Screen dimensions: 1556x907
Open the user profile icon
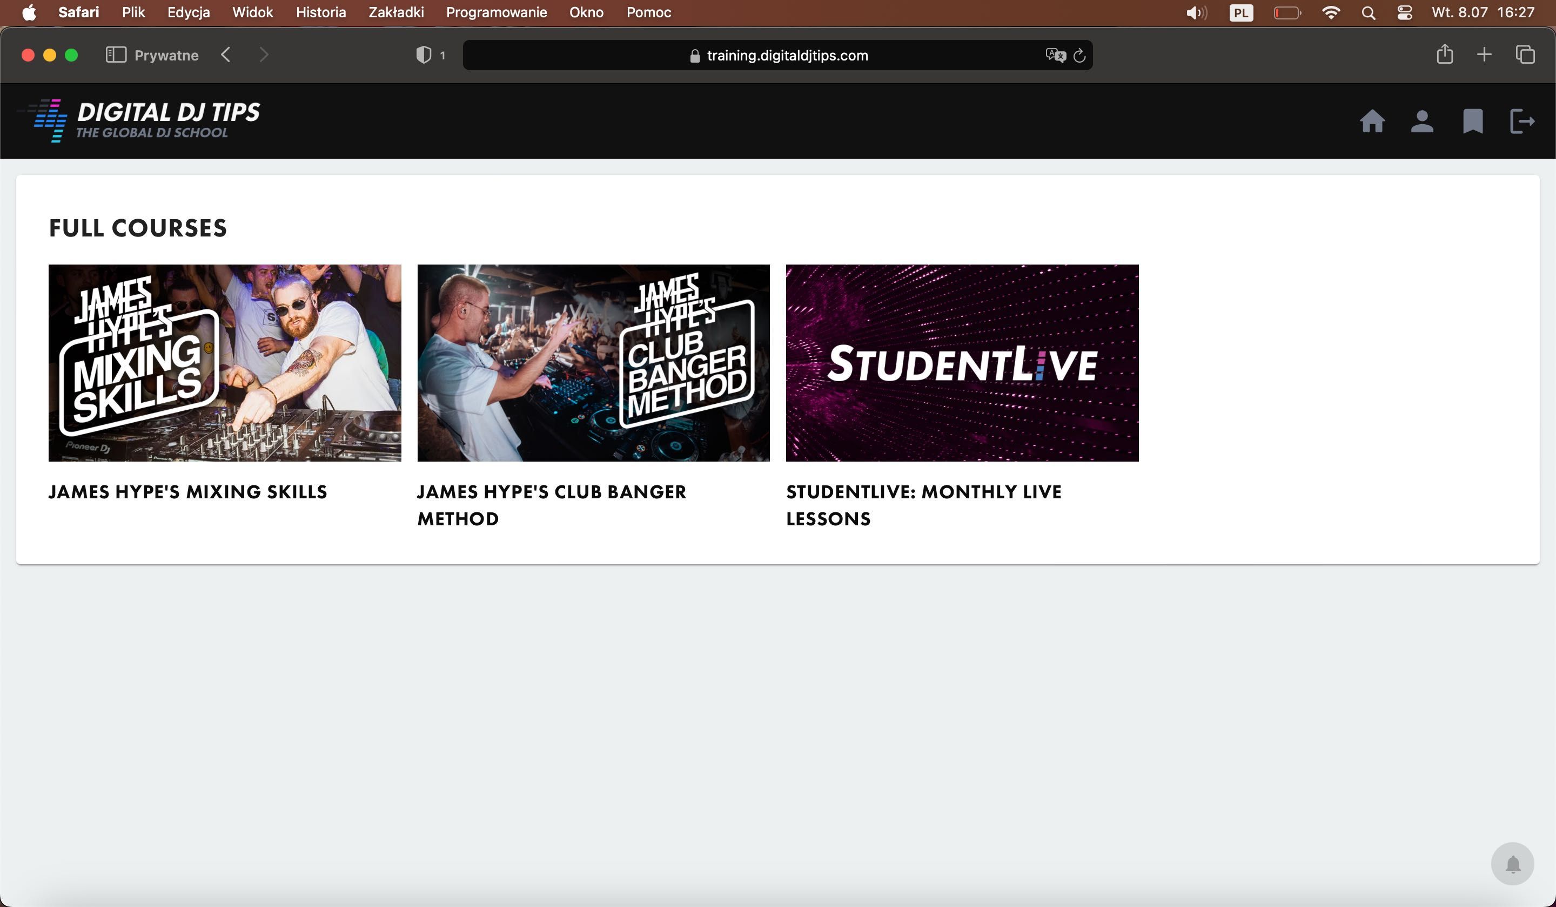pos(1422,121)
